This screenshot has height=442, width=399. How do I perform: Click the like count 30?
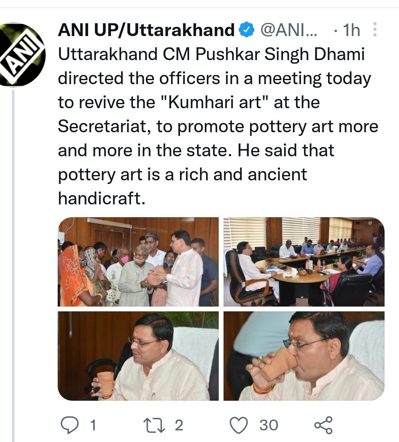tap(268, 425)
